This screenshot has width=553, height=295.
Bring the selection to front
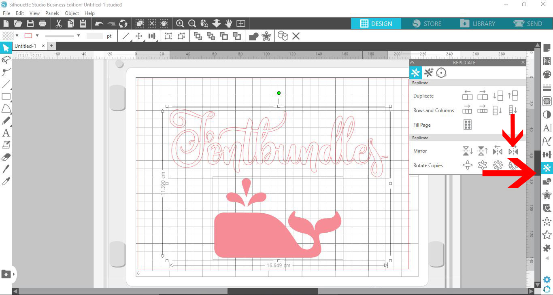pos(198,36)
